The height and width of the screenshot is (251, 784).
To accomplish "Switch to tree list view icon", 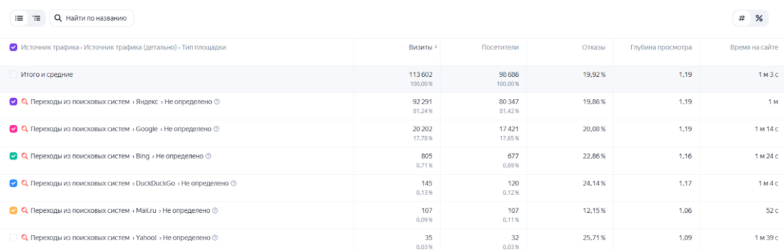I will pyautogui.click(x=37, y=18).
